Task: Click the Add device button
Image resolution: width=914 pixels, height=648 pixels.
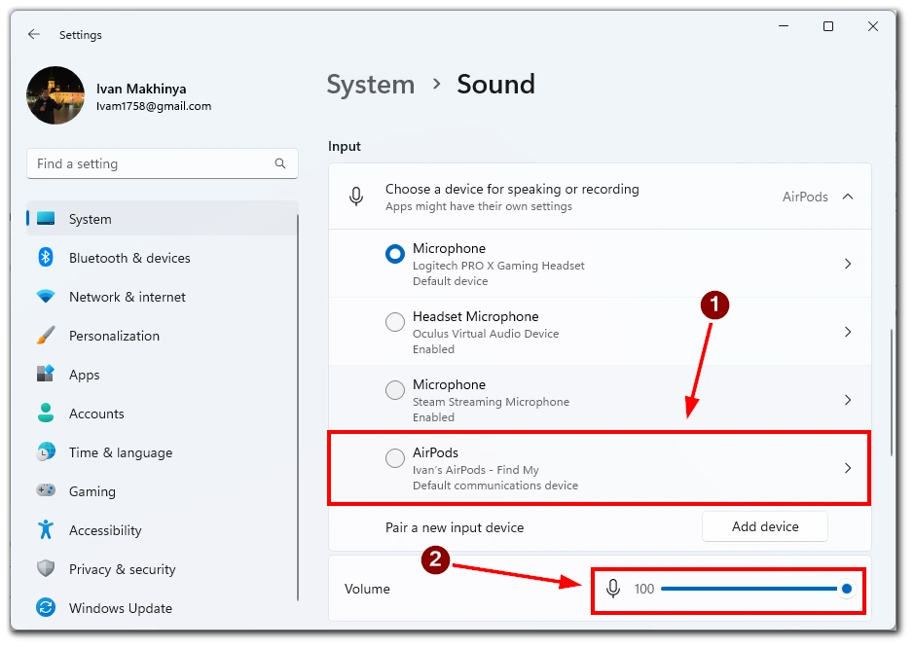Action: [x=765, y=526]
